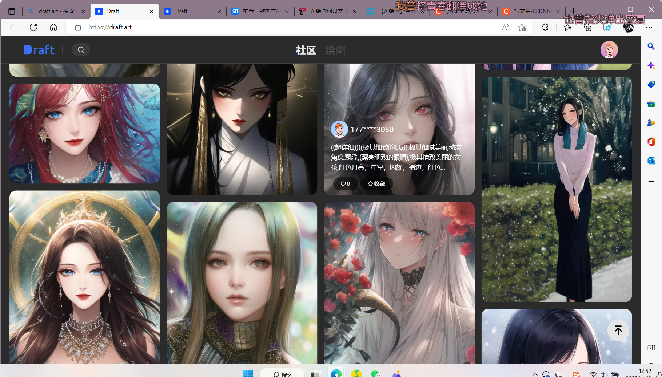The height and width of the screenshot is (377, 662).
Task: Open a new browser tab
Action: 574,11
